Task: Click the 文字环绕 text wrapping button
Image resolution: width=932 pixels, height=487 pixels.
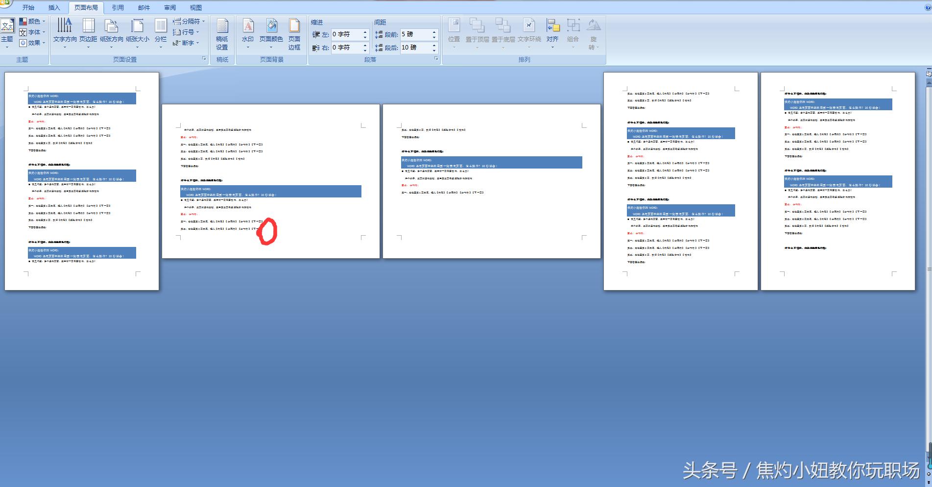Action: [529, 33]
